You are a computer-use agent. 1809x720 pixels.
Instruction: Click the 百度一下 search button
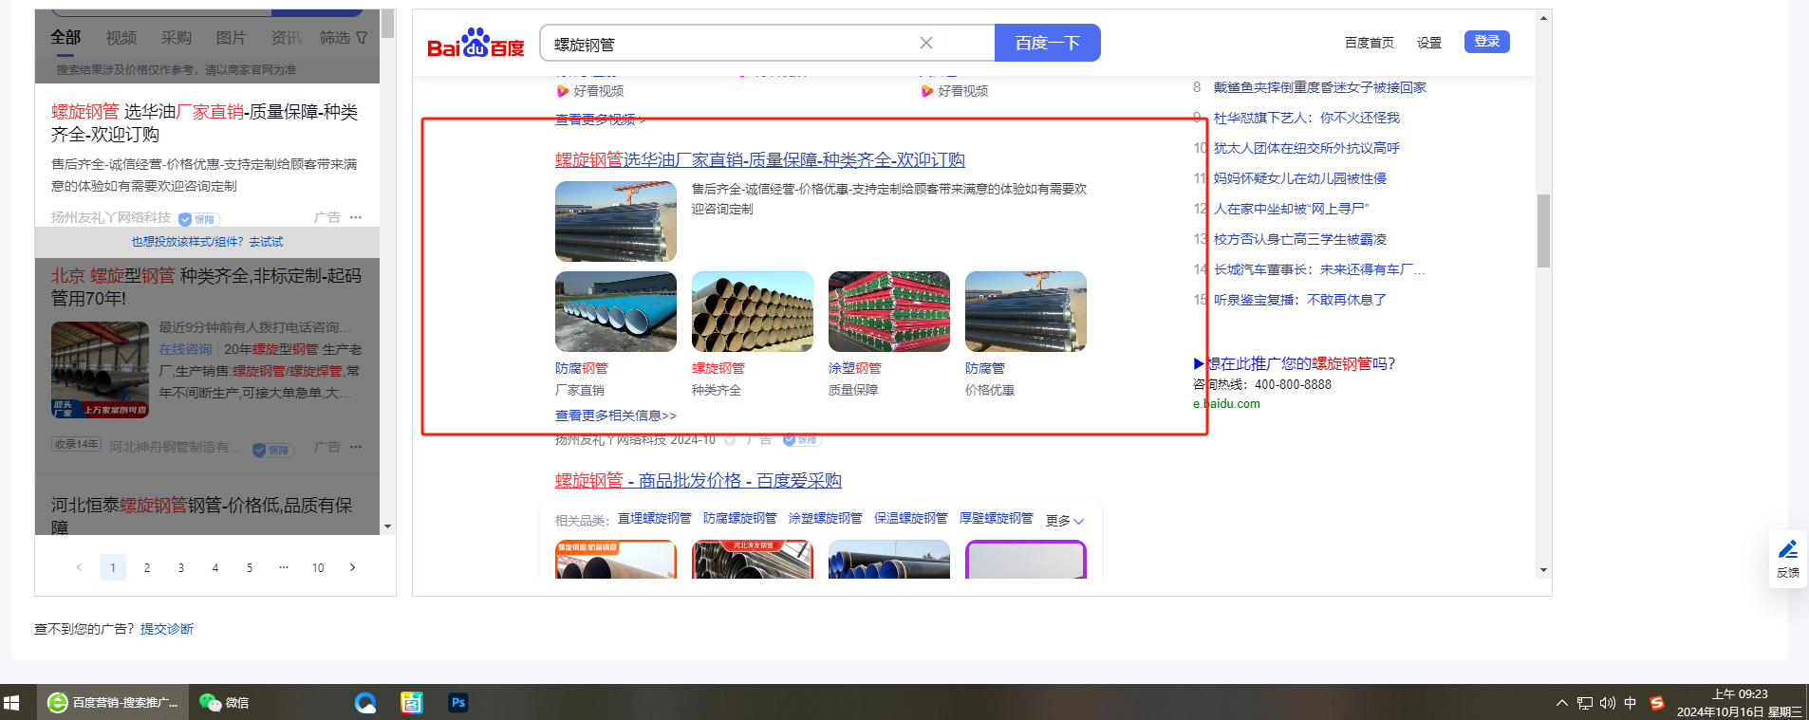(x=1048, y=43)
